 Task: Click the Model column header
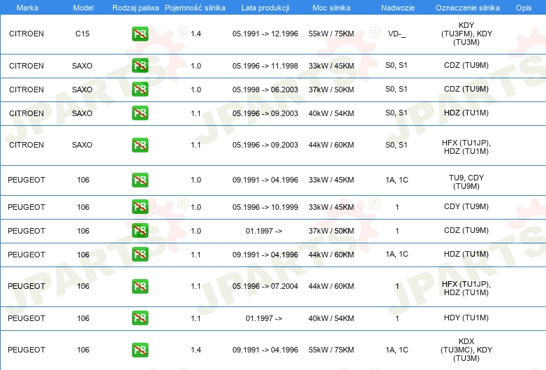(x=83, y=8)
